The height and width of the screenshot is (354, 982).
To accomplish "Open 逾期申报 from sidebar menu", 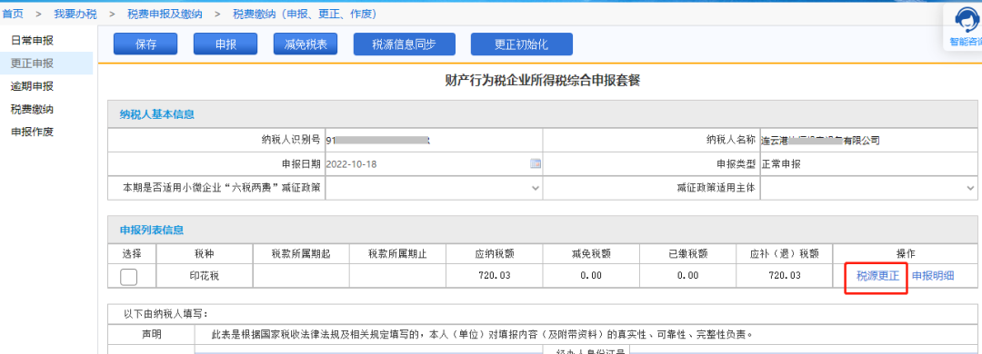I will click(32, 86).
